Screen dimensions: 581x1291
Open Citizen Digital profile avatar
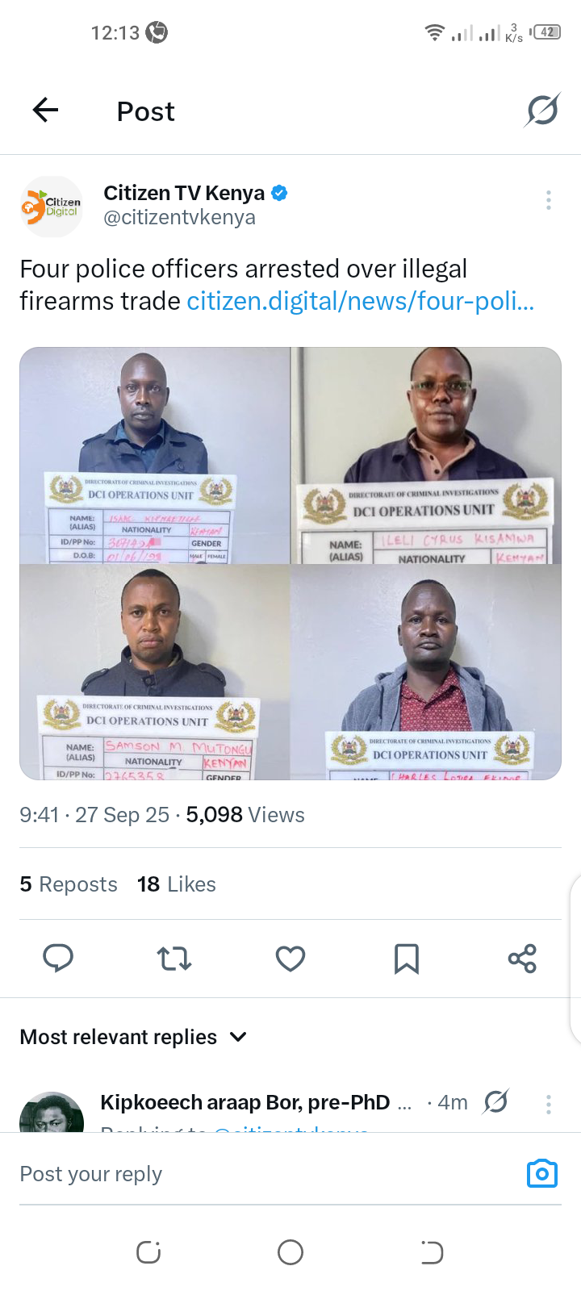(x=52, y=207)
